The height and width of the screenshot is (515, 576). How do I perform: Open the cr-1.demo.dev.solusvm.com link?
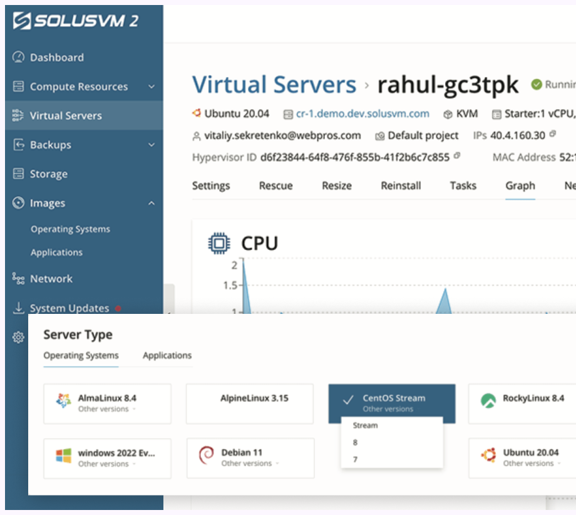click(363, 114)
